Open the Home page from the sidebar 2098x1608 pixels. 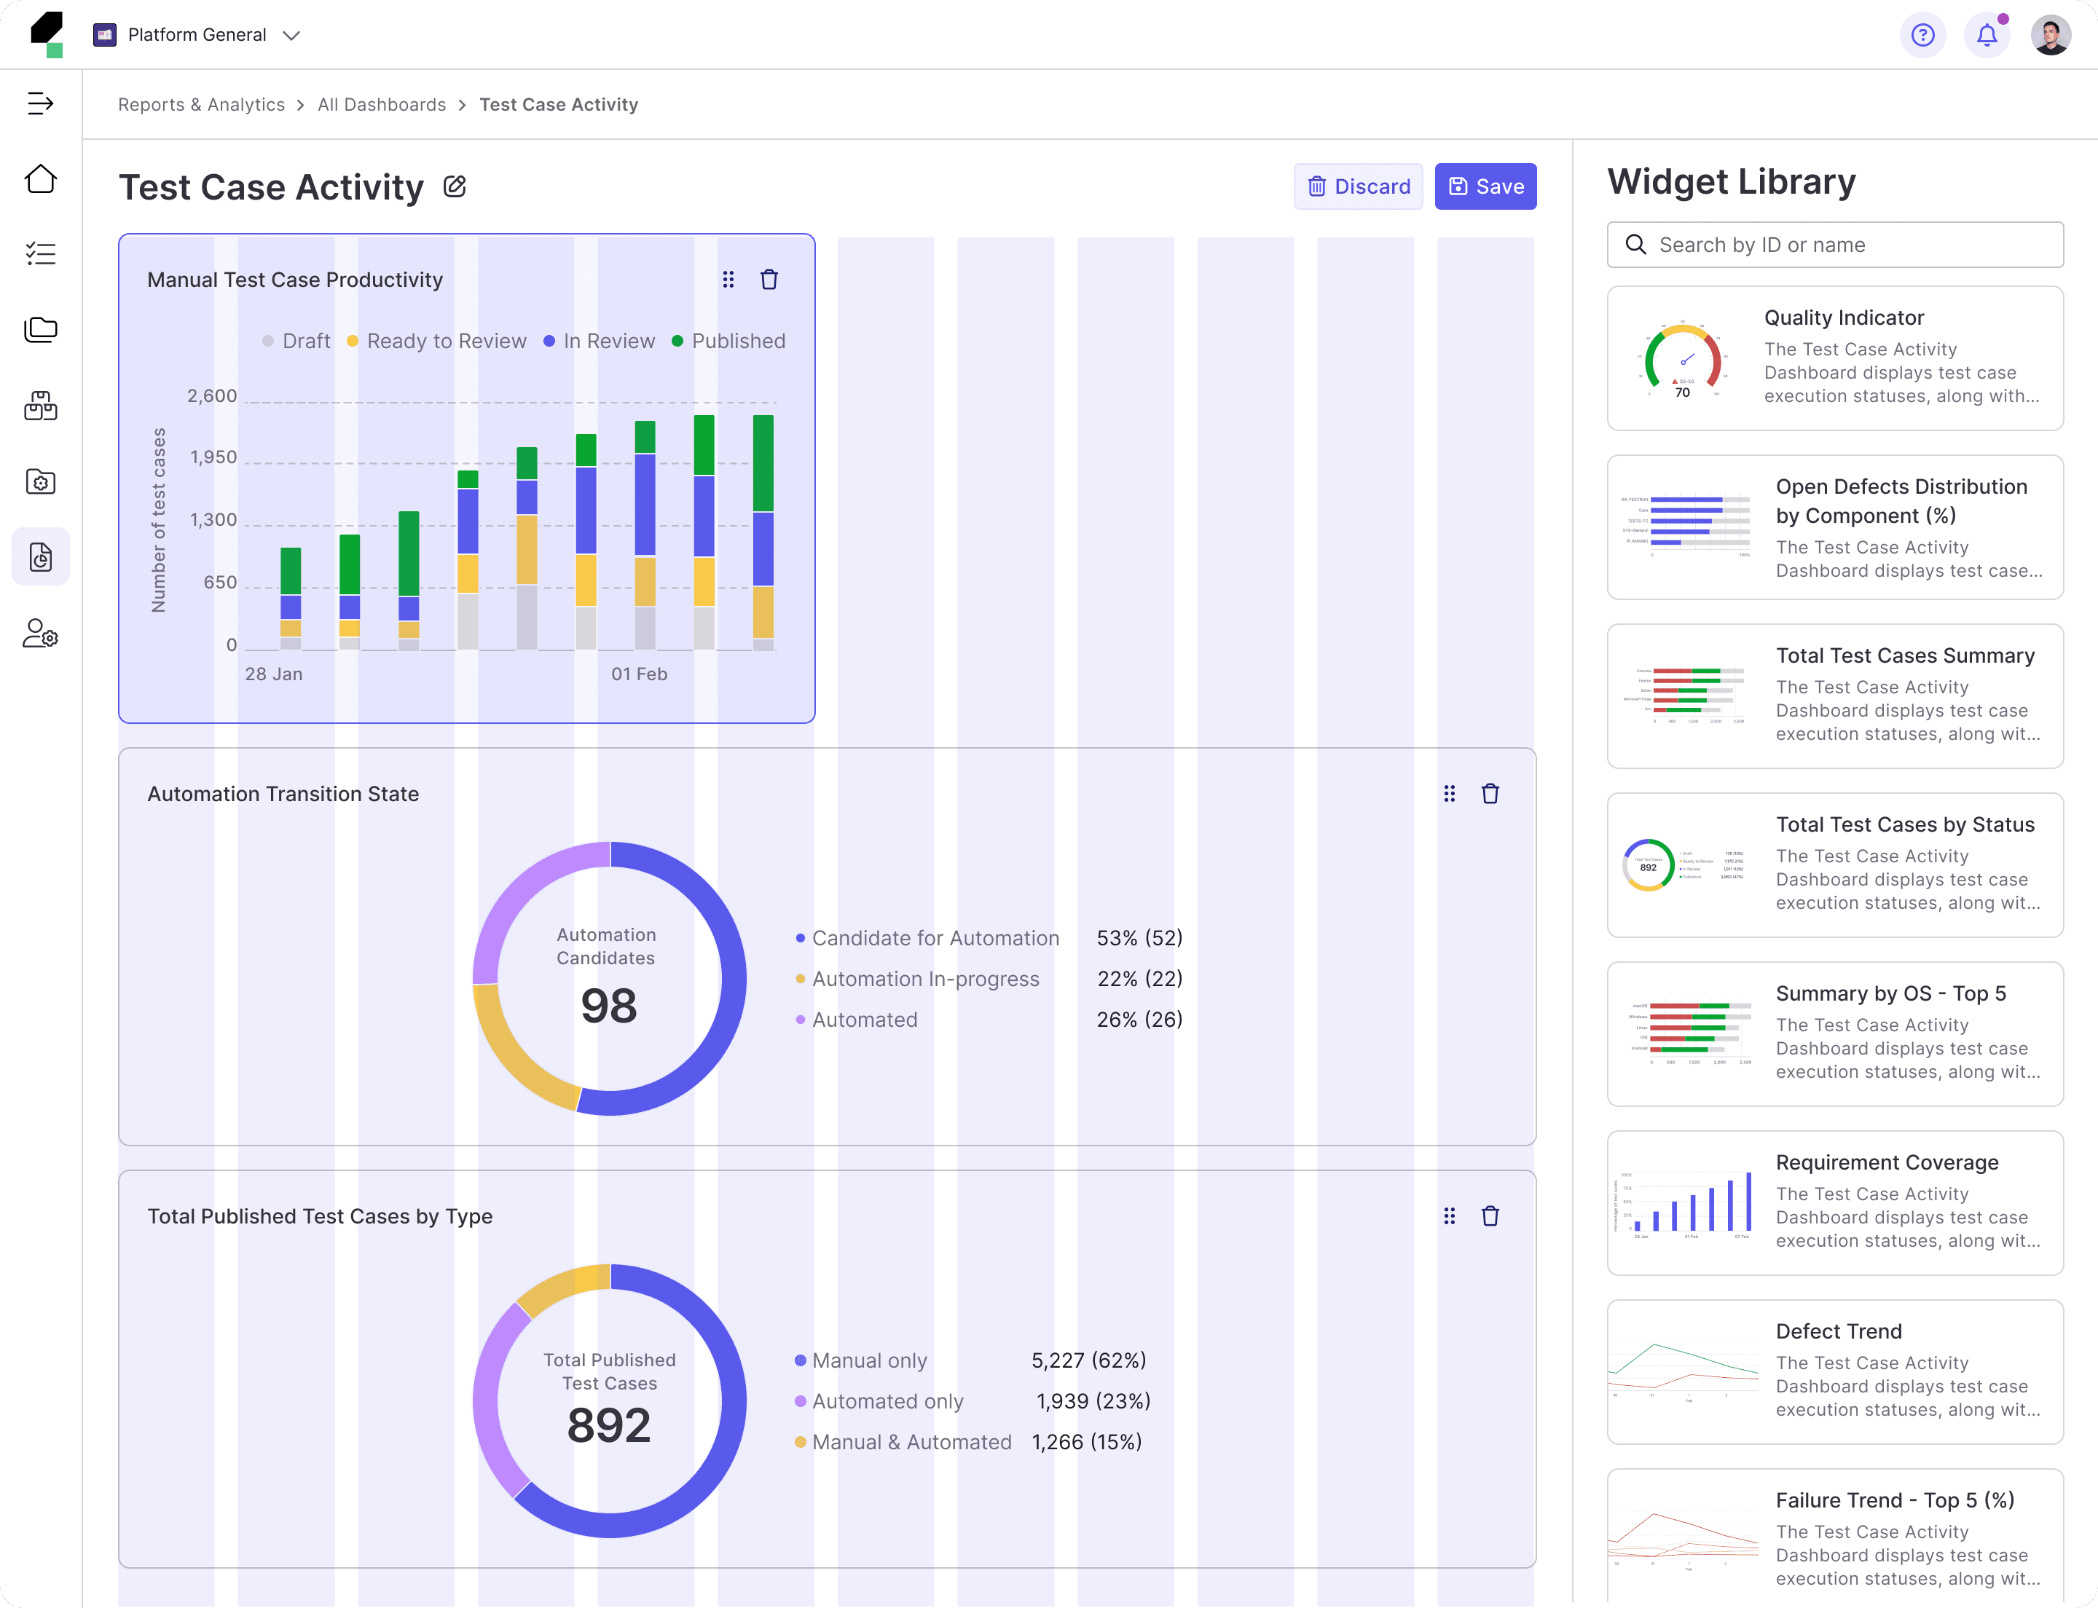pyautogui.click(x=40, y=179)
